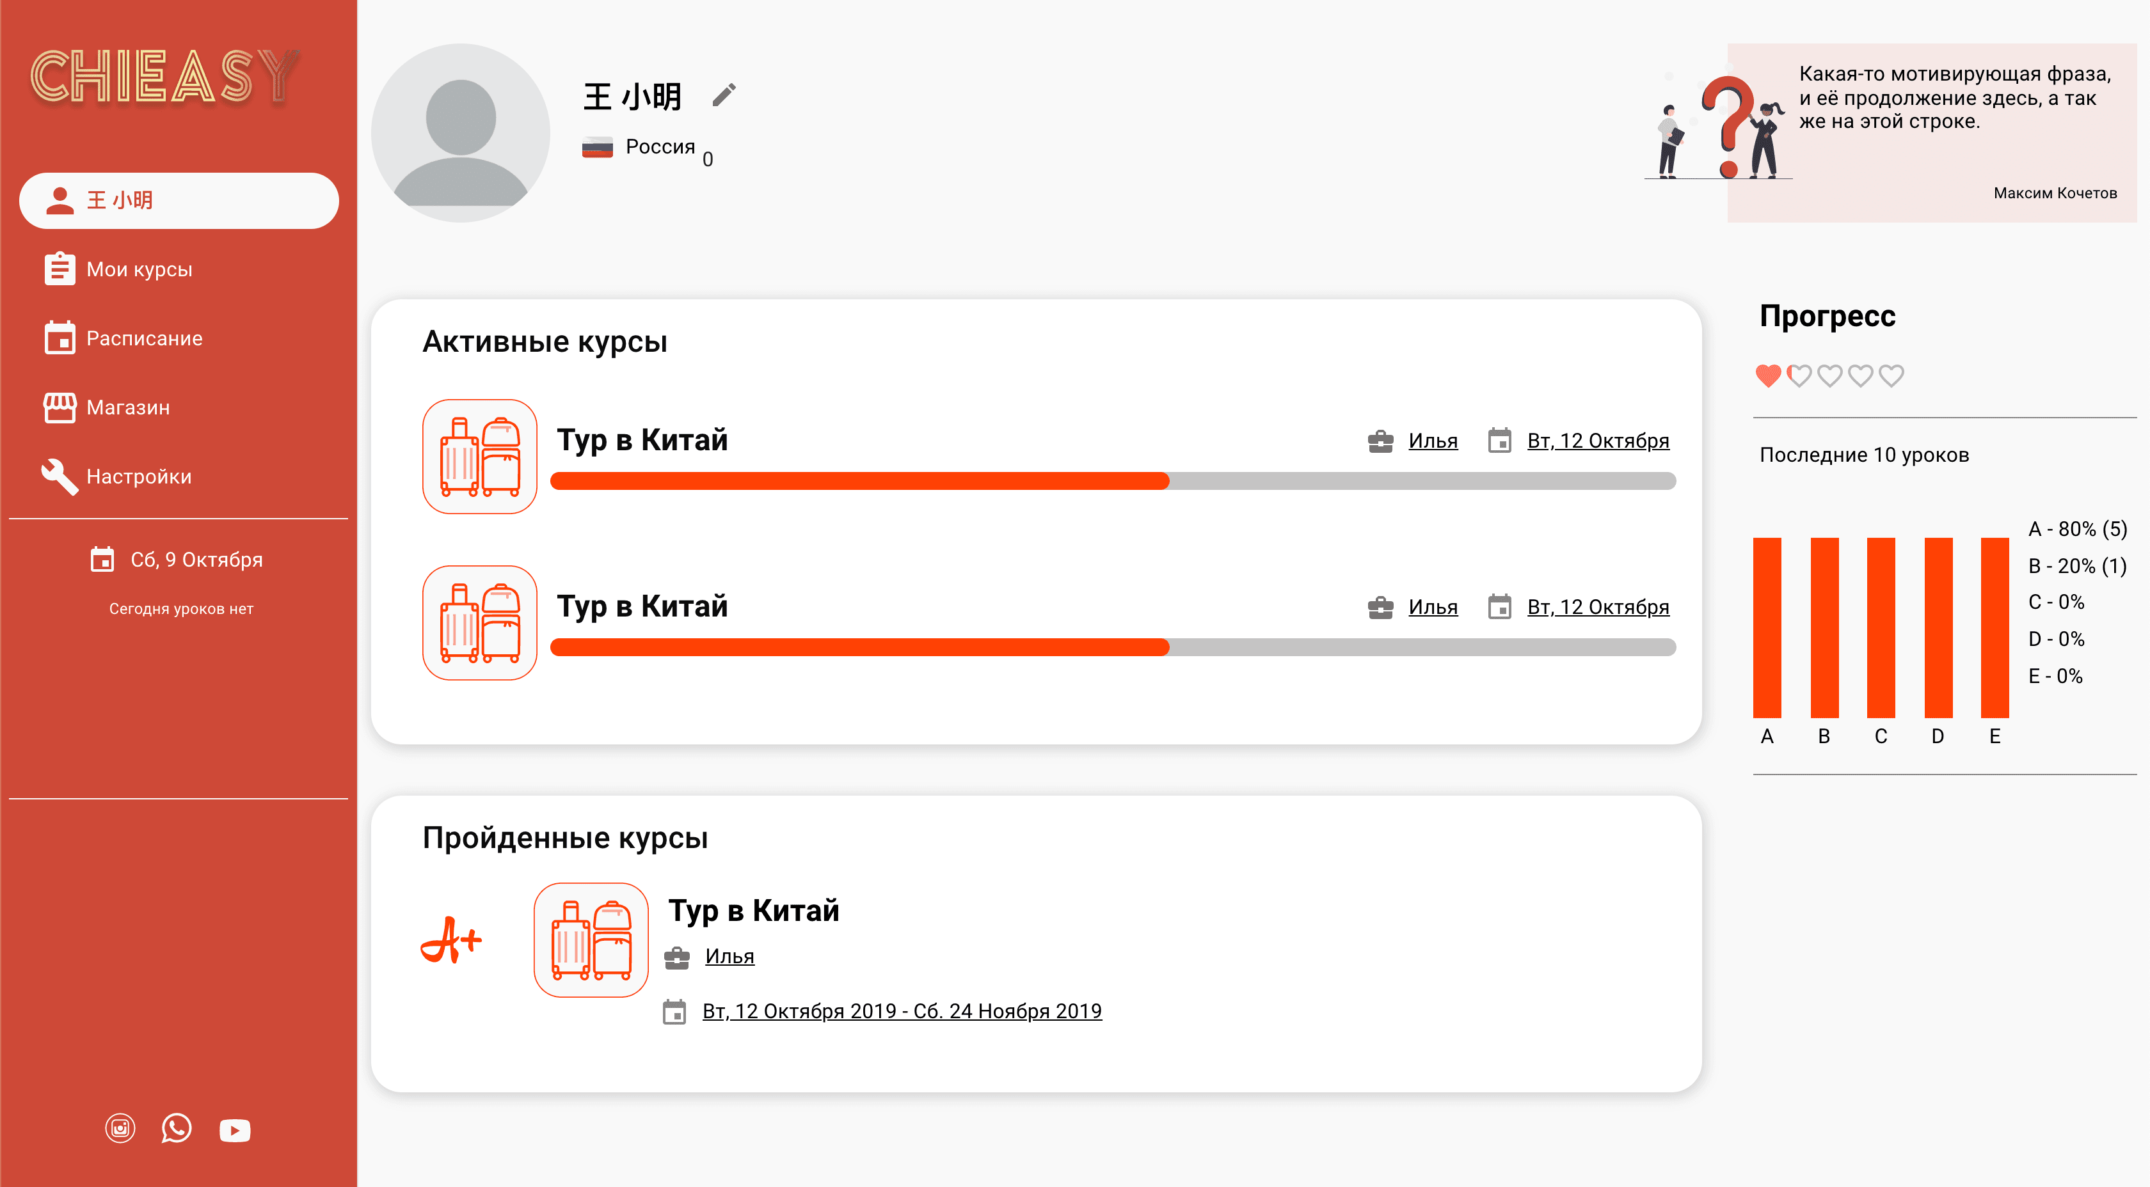Open the completed course date range link
This screenshot has height=1187, width=2150.
[x=902, y=1011]
